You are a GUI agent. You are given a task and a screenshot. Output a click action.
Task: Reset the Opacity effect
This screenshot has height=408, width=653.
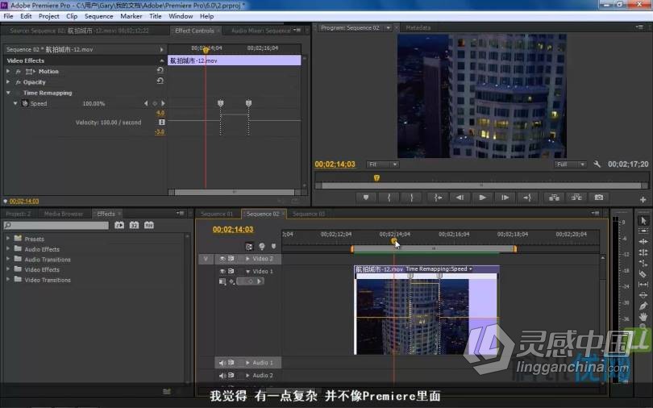point(160,81)
